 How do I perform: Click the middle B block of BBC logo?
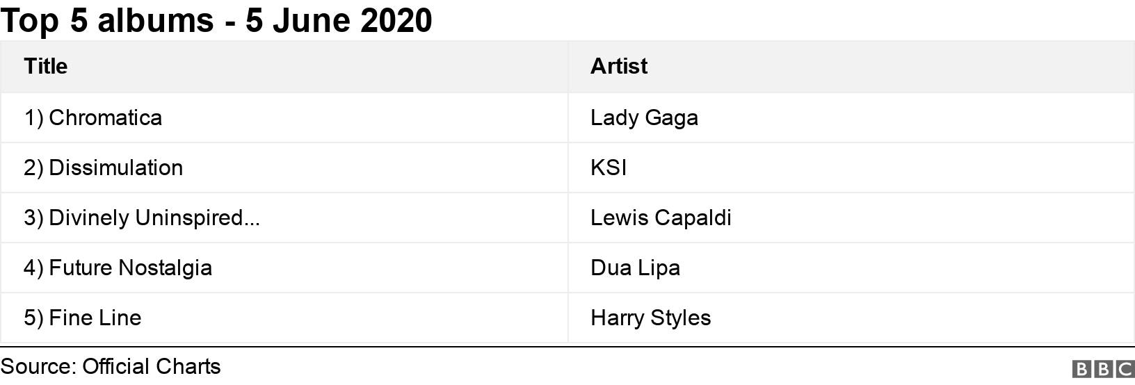(x=1104, y=369)
